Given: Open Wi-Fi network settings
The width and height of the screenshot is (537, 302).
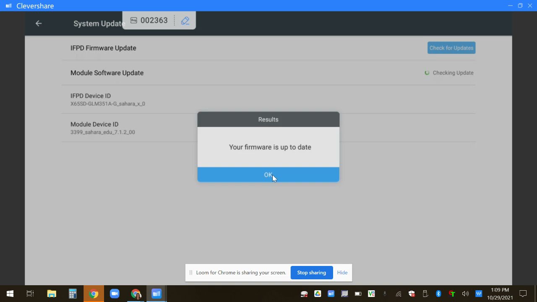Looking at the screenshot, I should coord(398,294).
